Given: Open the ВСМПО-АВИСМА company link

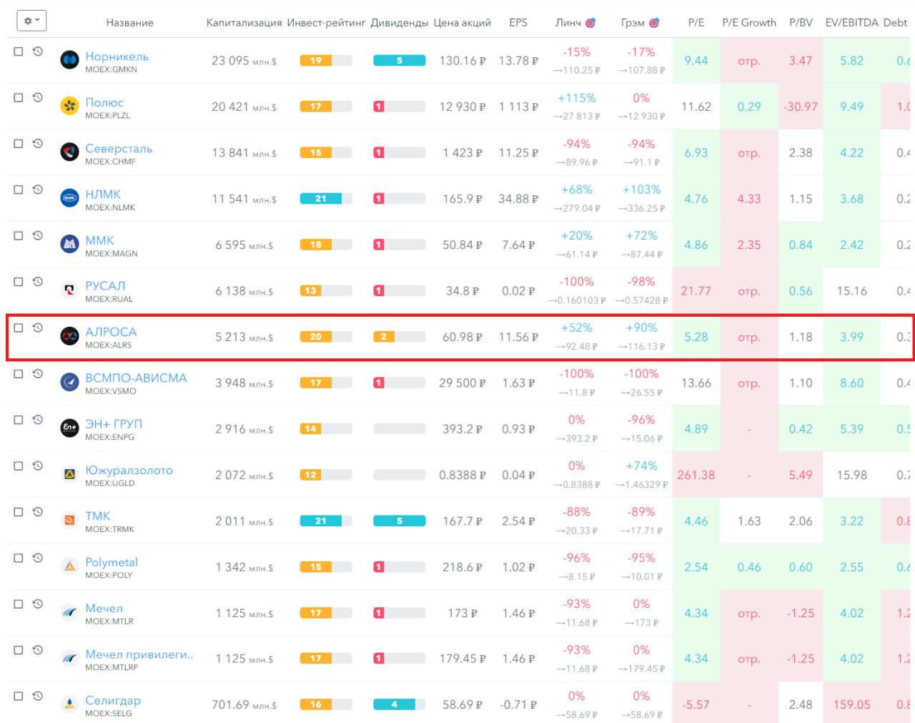Looking at the screenshot, I should (x=136, y=378).
